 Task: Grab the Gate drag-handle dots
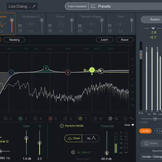pyautogui.click(x=121, y=31)
